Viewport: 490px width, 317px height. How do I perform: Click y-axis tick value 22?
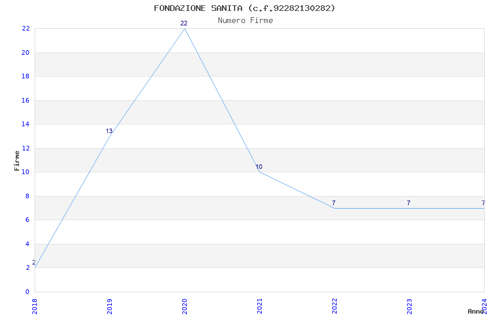point(25,28)
